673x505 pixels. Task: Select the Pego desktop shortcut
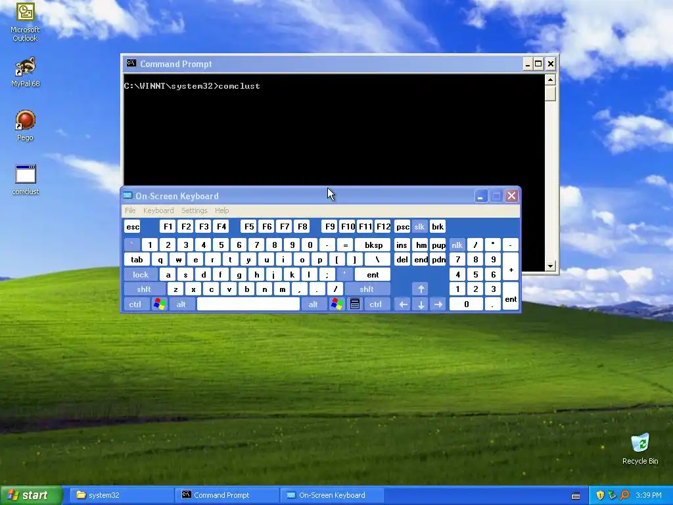(x=25, y=126)
